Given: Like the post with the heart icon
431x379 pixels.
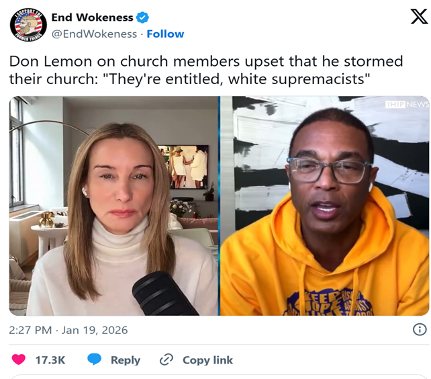Looking at the screenshot, I should click(x=19, y=360).
